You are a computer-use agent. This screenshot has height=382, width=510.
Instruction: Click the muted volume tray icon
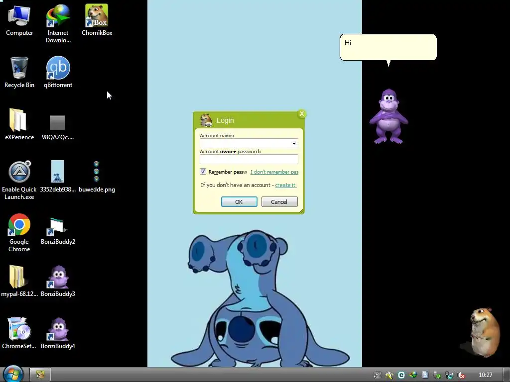coord(461,375)
